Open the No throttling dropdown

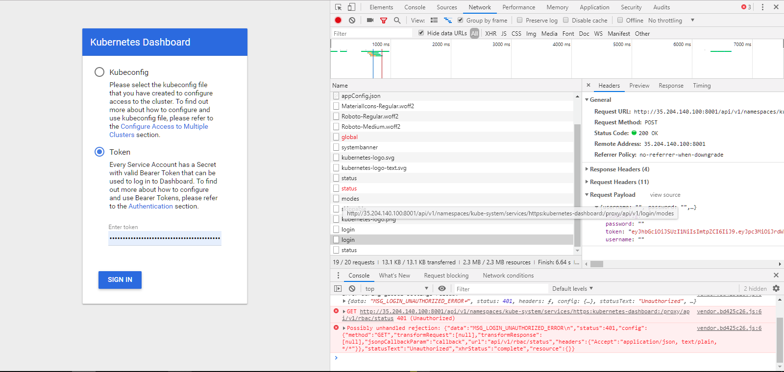(x=671, y=20)
